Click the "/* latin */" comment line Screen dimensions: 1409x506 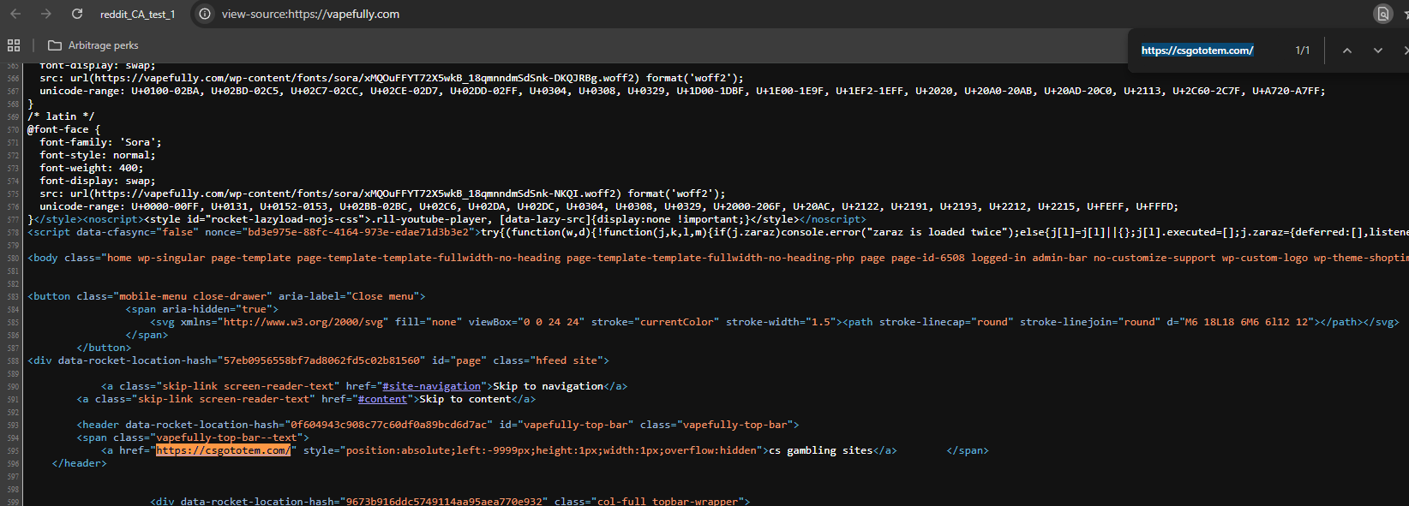click(61, 116)
